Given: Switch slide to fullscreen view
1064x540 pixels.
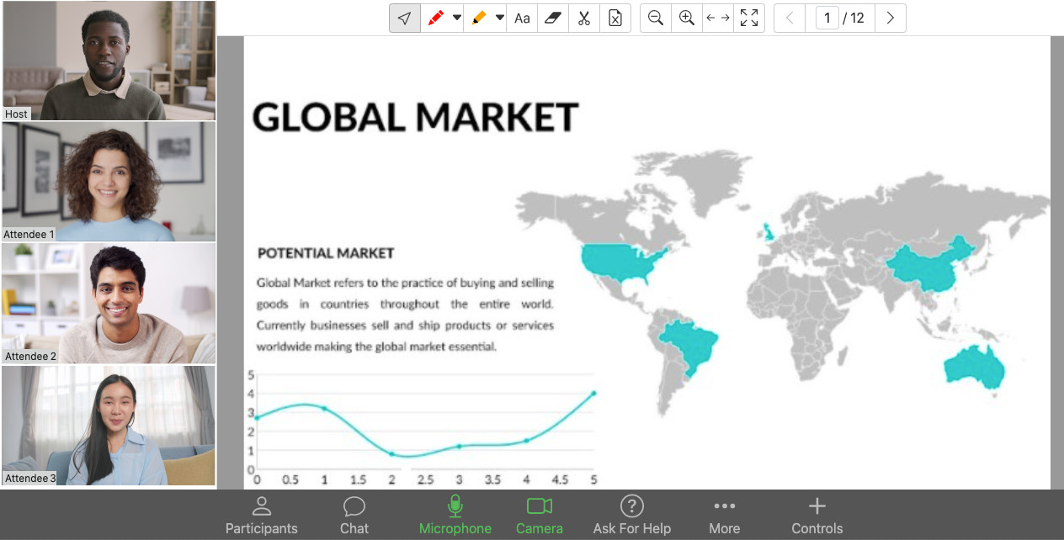Looking at the screenshot, I should point(749,18).
